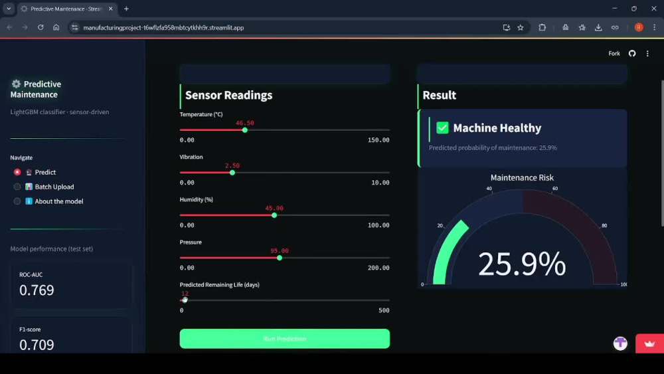Click the 25.9% gauge value
Image resolution: width=664 pixels, height=374 pixels.
point(522,264)
